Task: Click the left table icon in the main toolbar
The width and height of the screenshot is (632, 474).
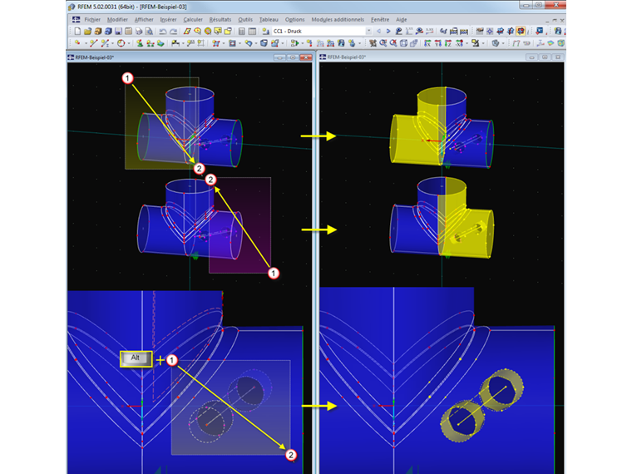Action: pyautogui.click(x=242, y=31)
